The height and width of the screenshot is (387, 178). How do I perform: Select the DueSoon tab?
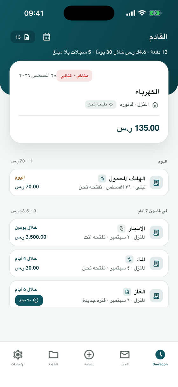160,358
